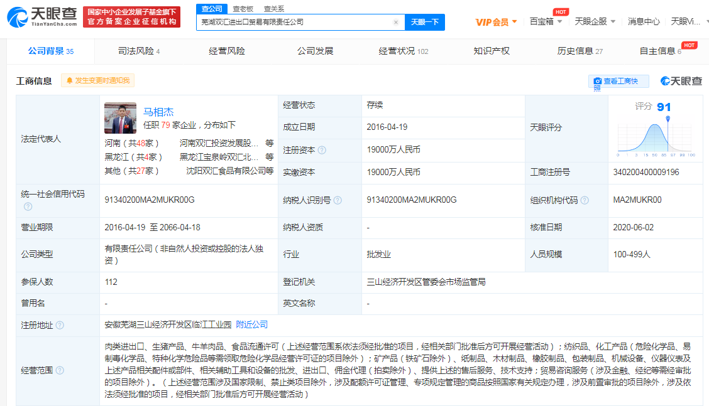
Task: Click the score value 91
Action: [x=663, y=107]
